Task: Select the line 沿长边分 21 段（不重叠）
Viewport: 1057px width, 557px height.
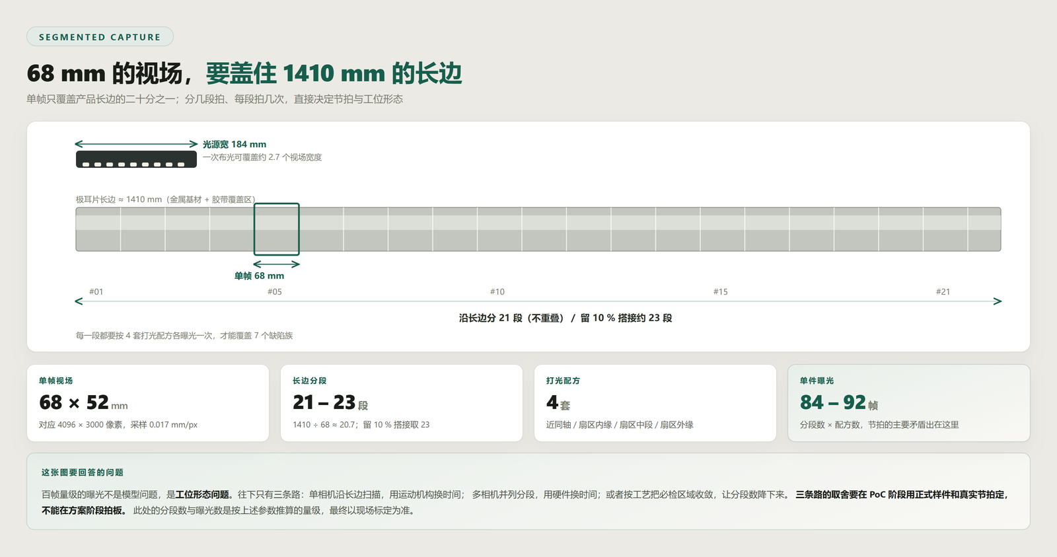Action: pyautogui.click(x=565, y=318)
